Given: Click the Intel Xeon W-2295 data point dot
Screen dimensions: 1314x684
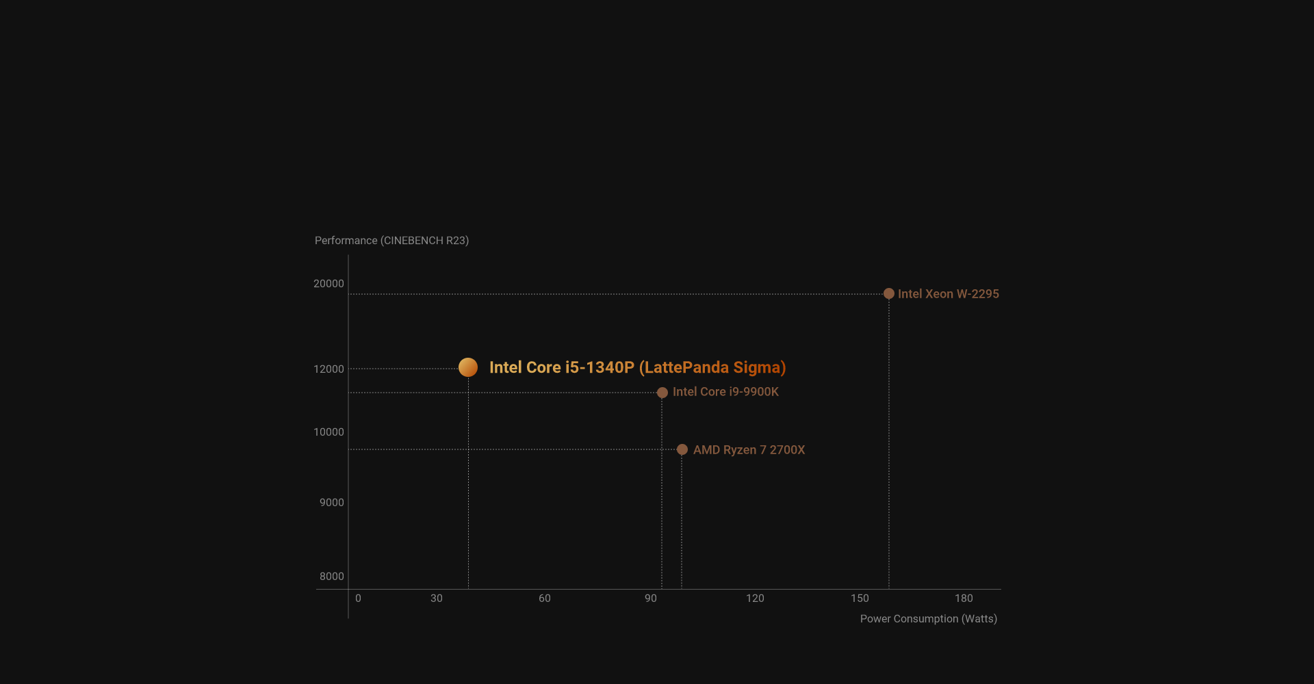Looking at the screenshot, I should (x=888, y=293).
